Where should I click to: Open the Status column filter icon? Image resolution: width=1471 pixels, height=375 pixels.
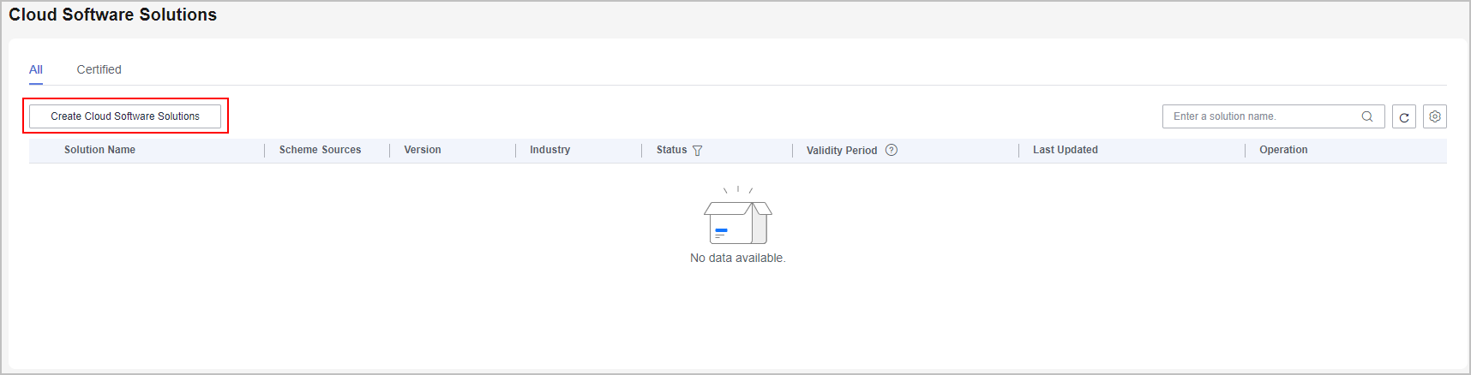pyautogui.click(x=697, y=151)
